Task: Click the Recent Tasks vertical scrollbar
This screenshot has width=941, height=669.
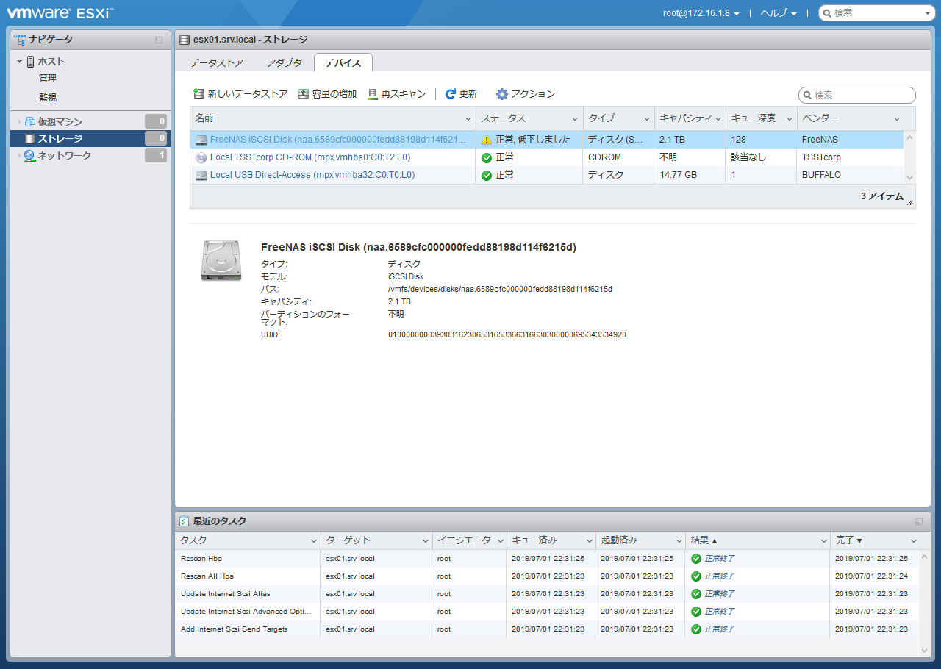Action: 924,603
